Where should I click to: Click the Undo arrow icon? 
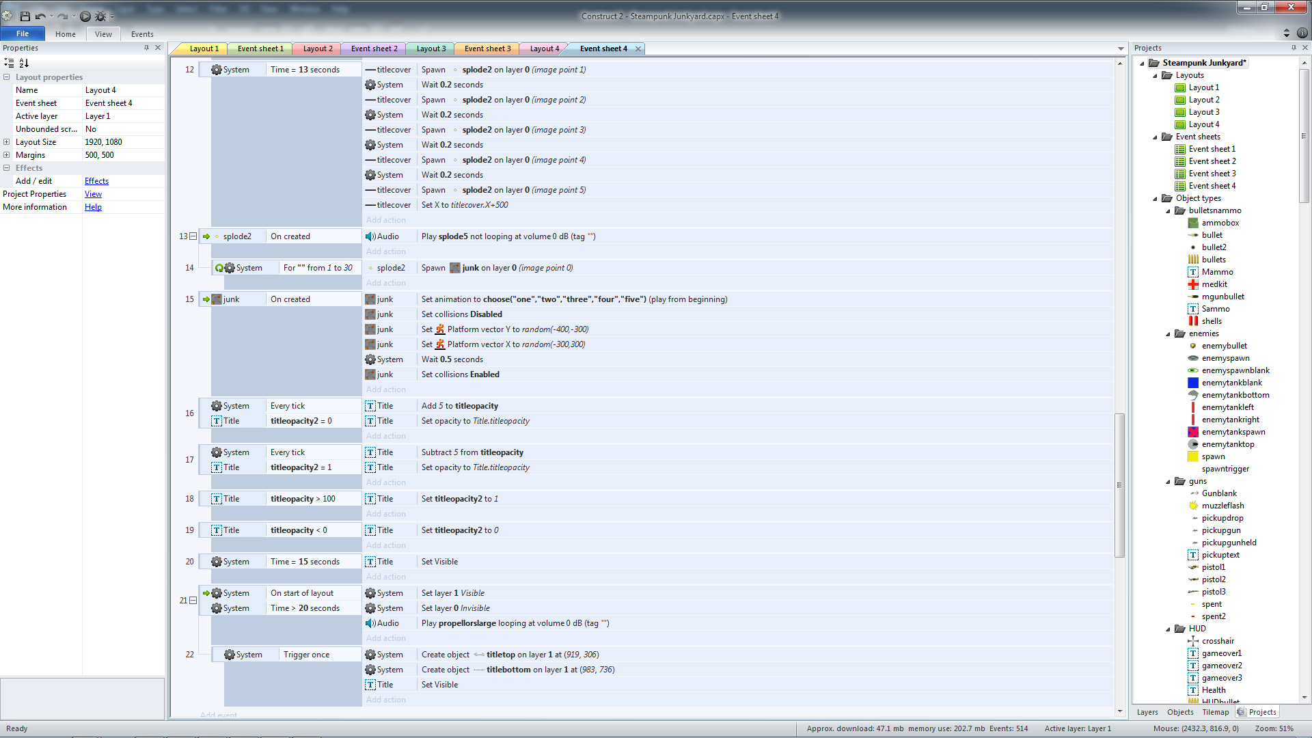coord(40,16)
